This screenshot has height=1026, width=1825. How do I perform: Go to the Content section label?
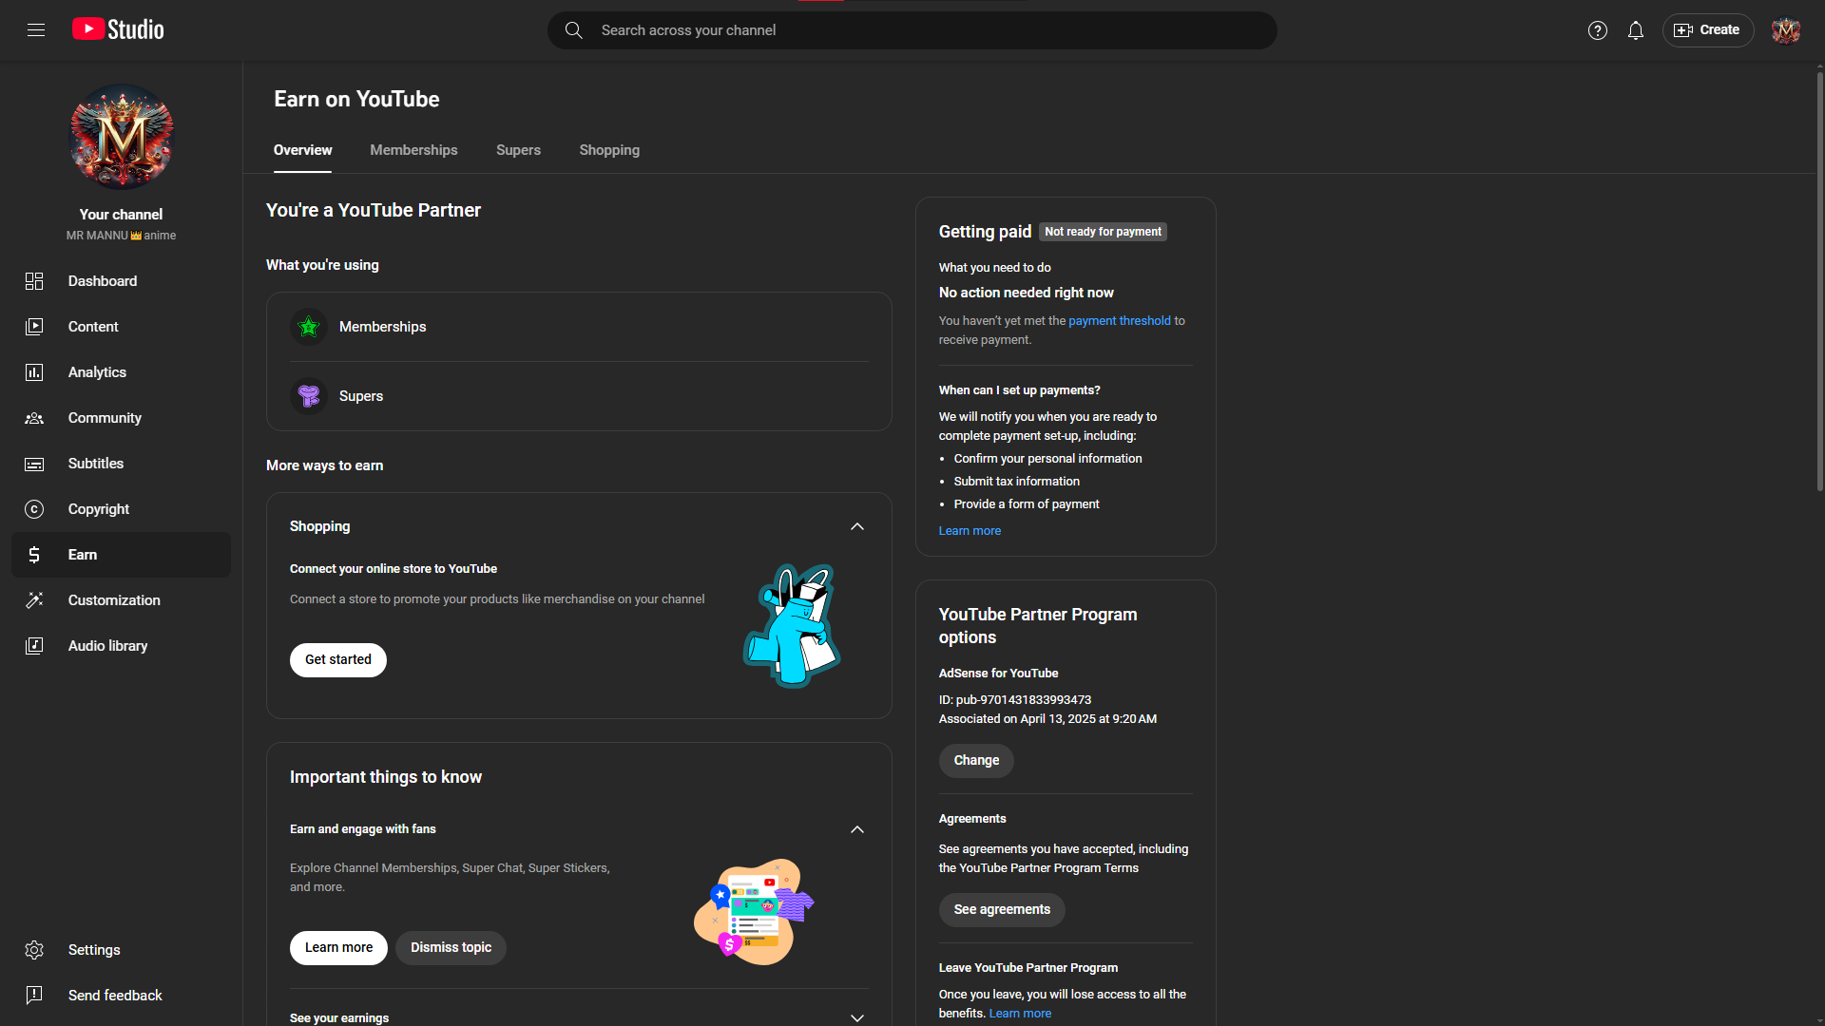[x=93, y=327]
